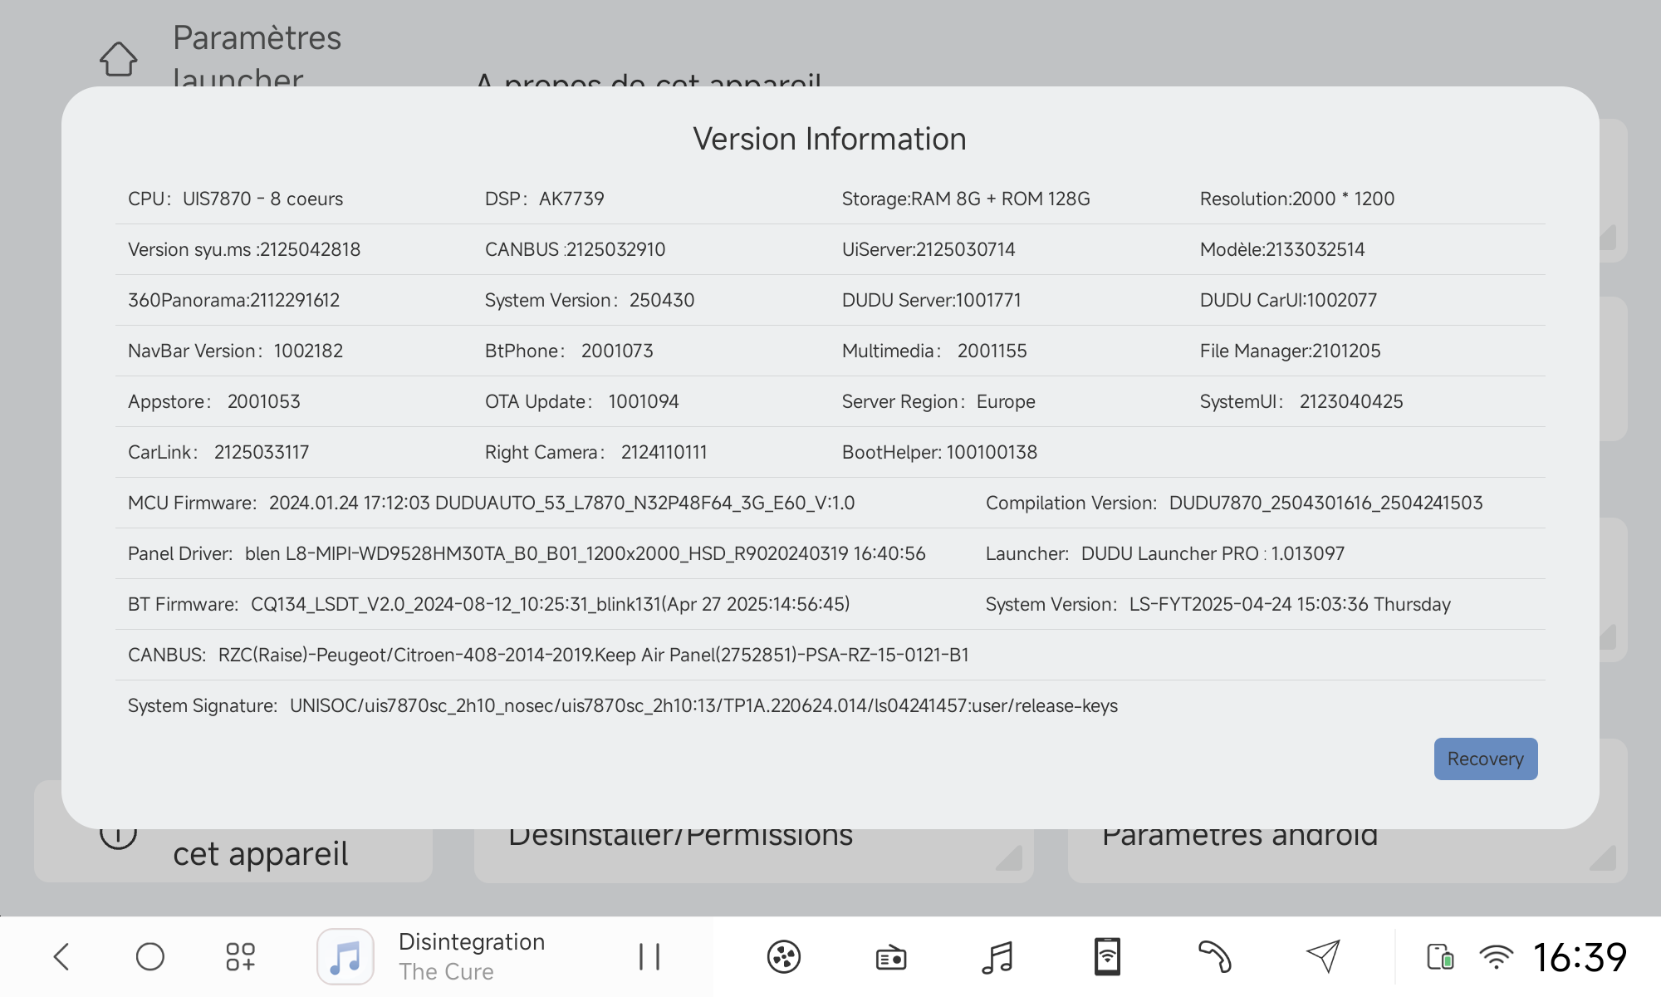Pause the playing track Disintegration
Screen dimensions: 1661x997
pos(649,956)
